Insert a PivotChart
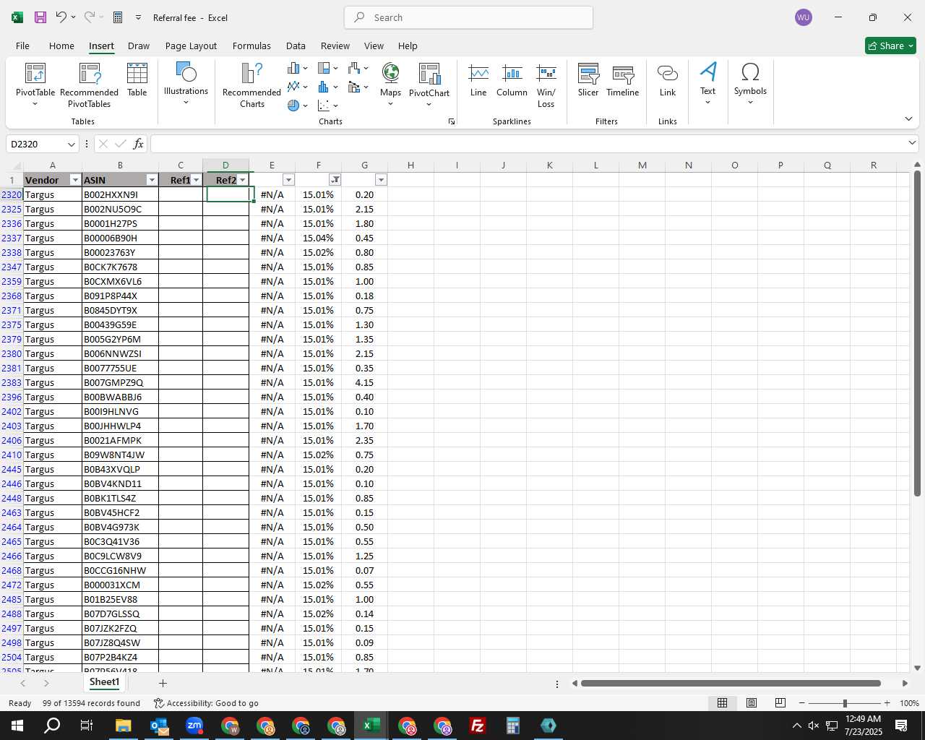 click(x=429, y=84)
